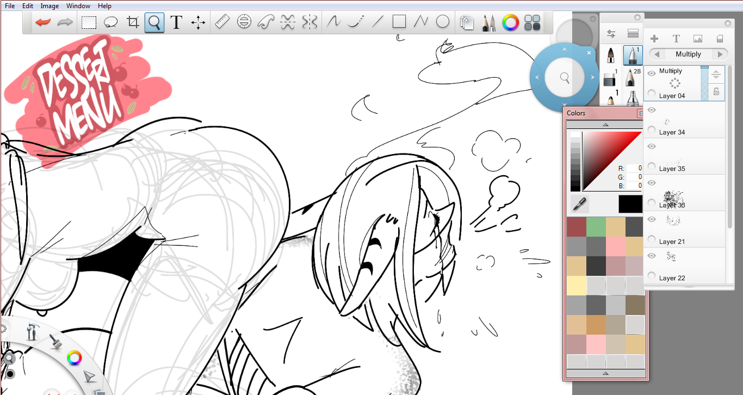The image size is (743, 395).
Task: Click the selection arrow in the lagoon
Action: click(x=89, y=377)
